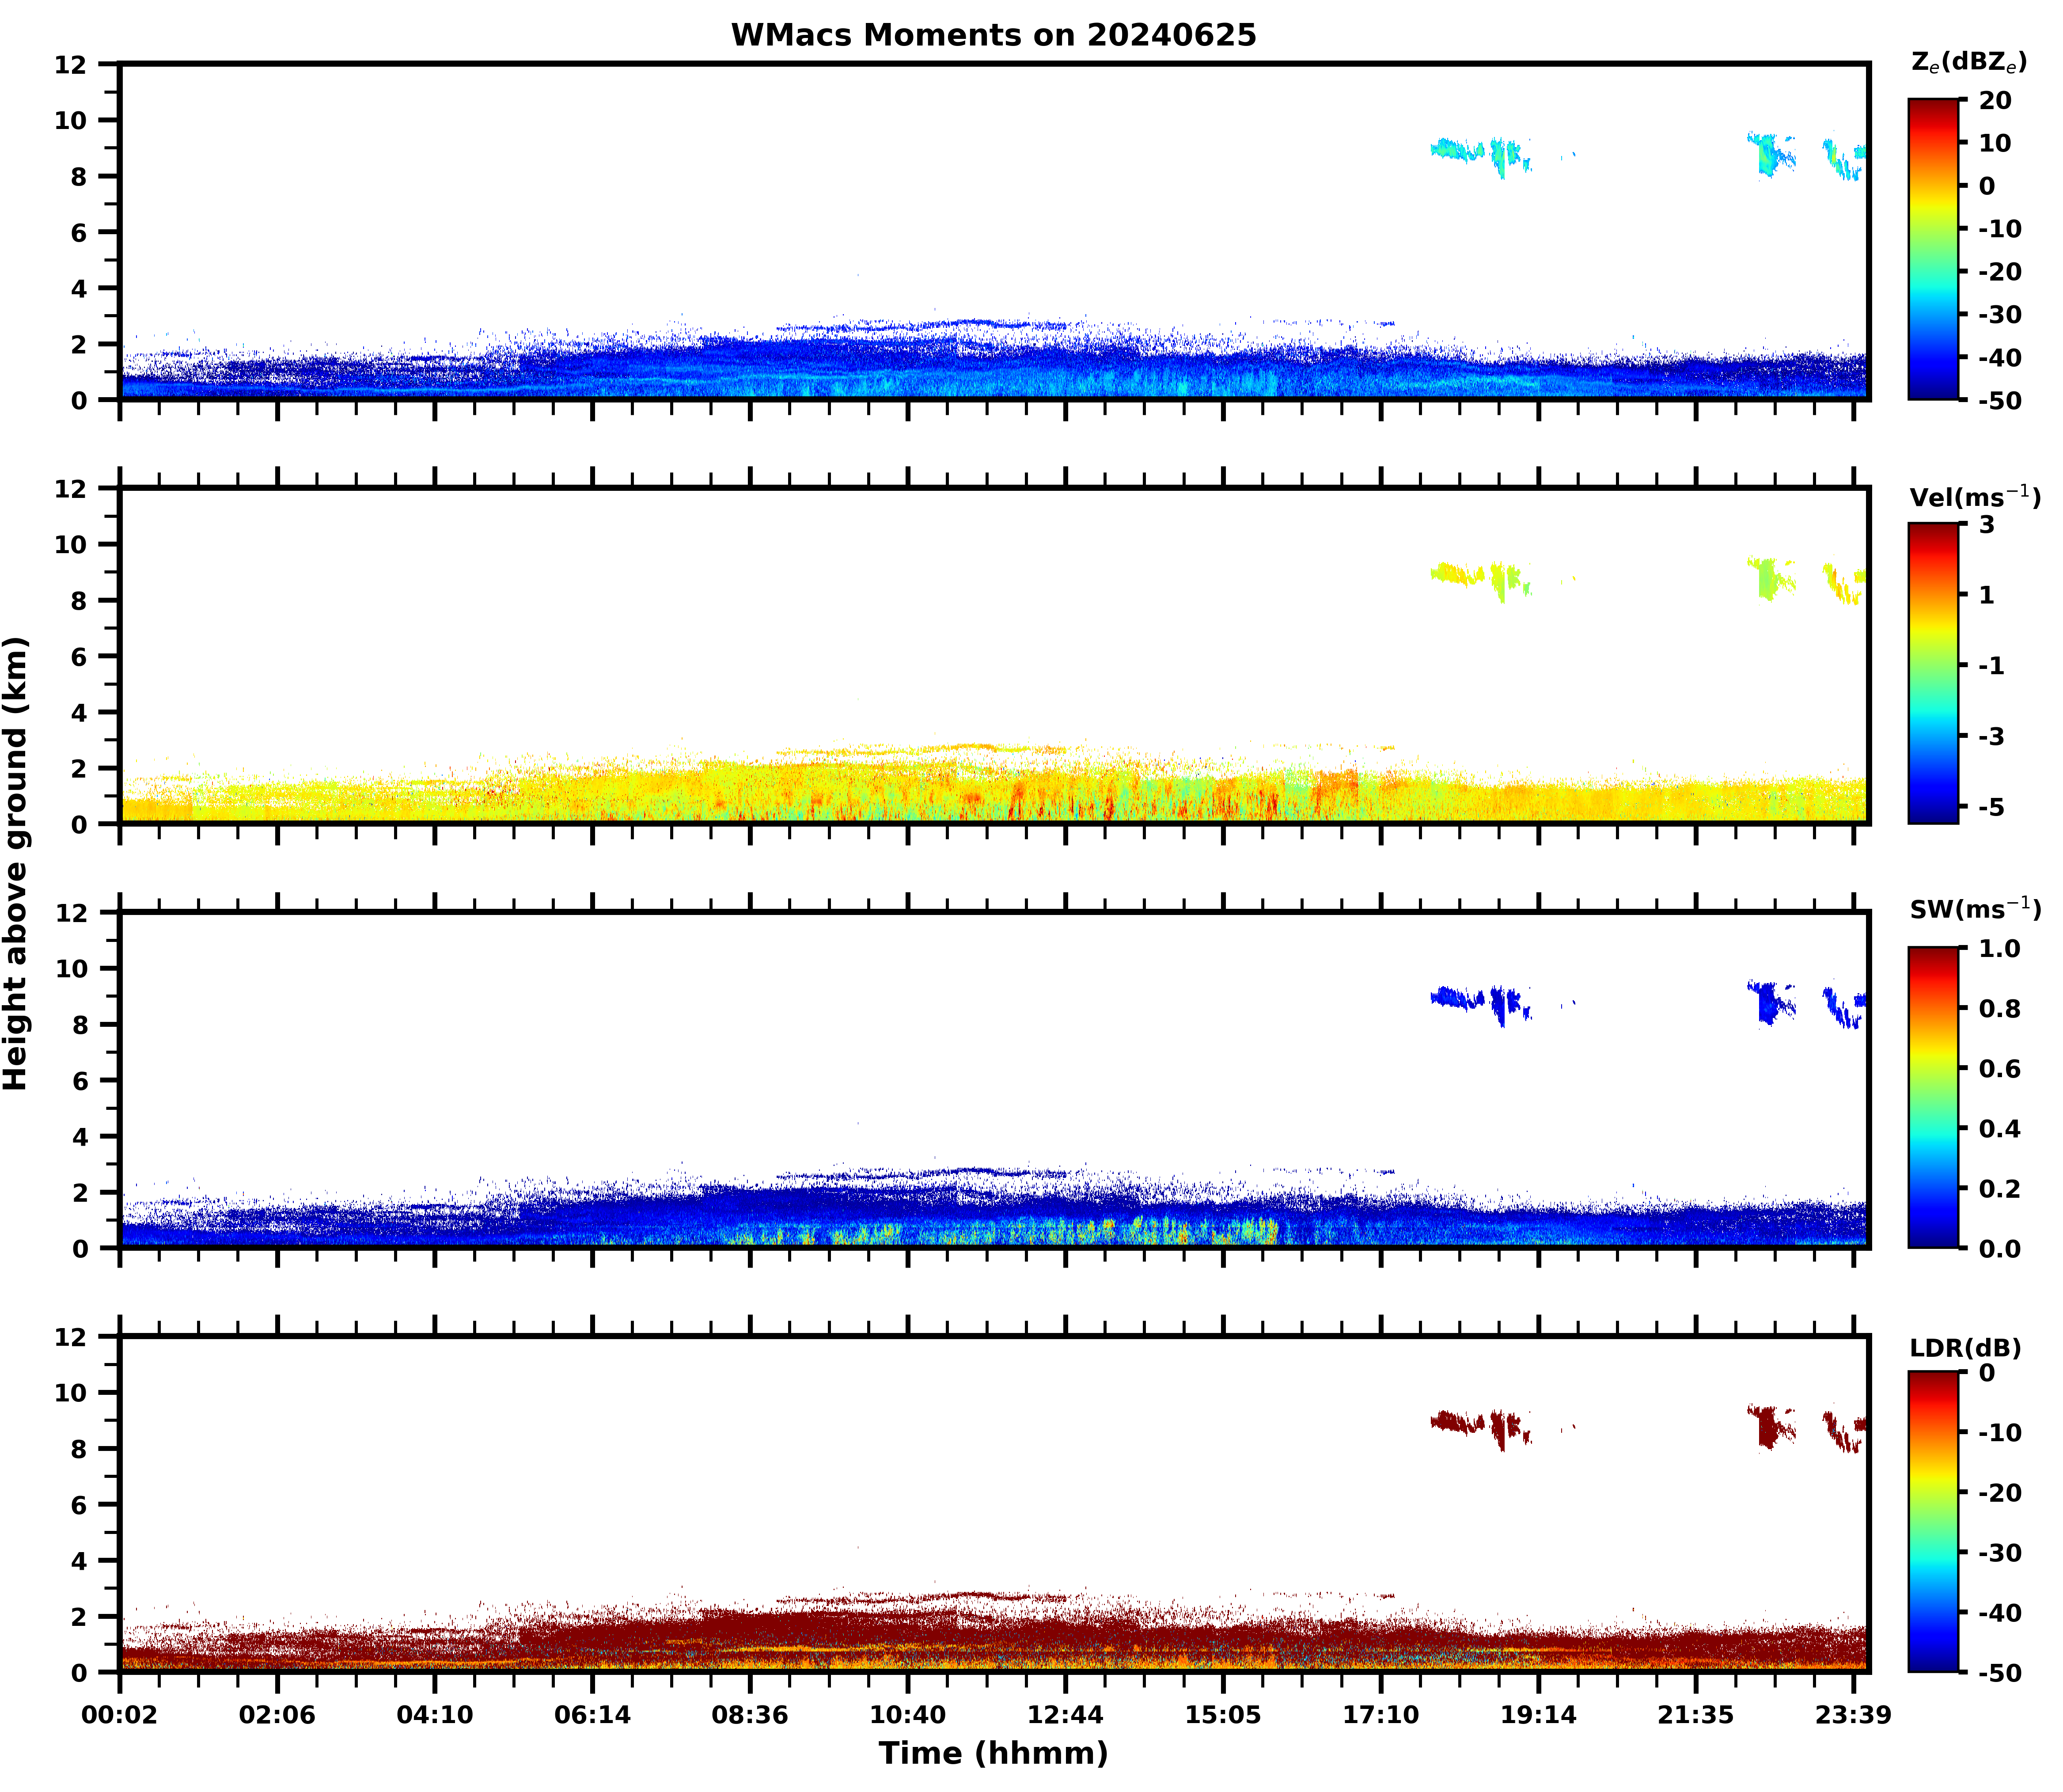This screenshot has height=1792, width=2063.
Task: Click the 10:40 time tick label
Action: click(x=907, y=1716)
